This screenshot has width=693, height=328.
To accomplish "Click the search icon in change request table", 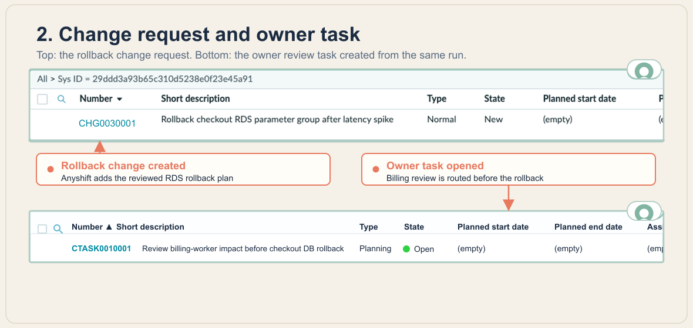I will click(x=62, y=99).
